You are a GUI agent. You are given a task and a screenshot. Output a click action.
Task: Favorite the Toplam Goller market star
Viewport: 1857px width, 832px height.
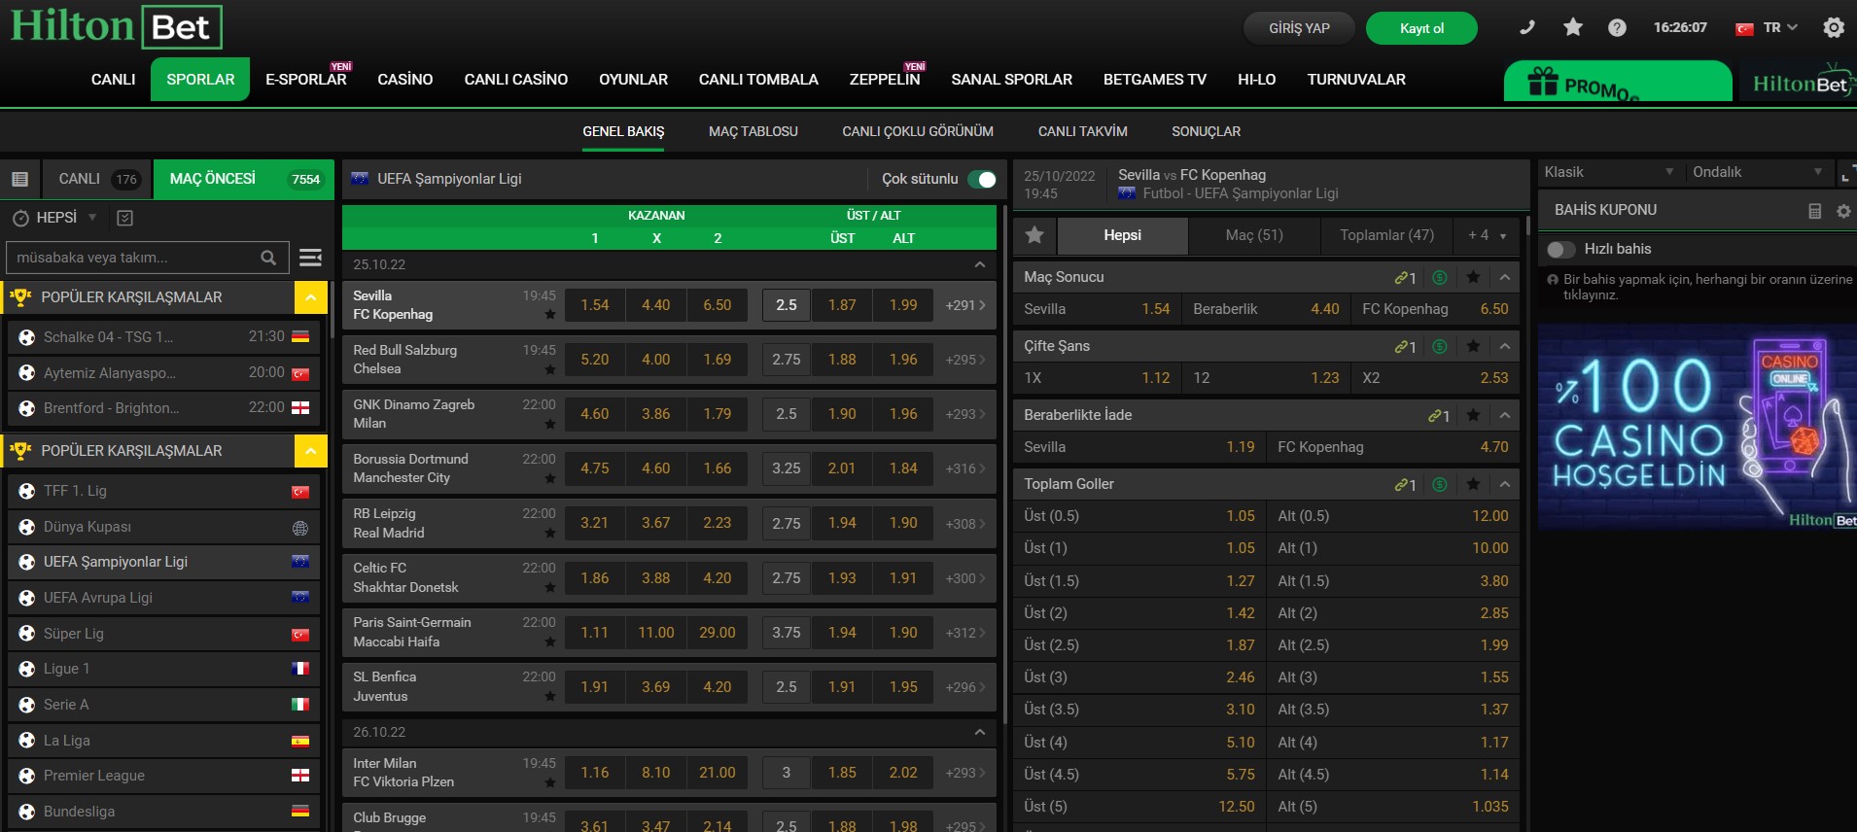1474,484
